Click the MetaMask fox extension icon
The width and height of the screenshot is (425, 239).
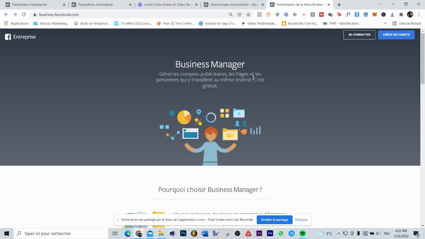[x=375, y=15]
